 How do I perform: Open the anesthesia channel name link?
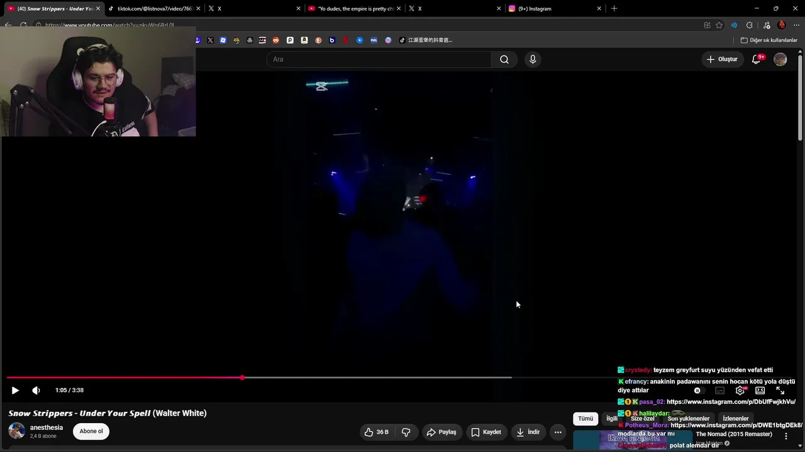click(47, 428)
